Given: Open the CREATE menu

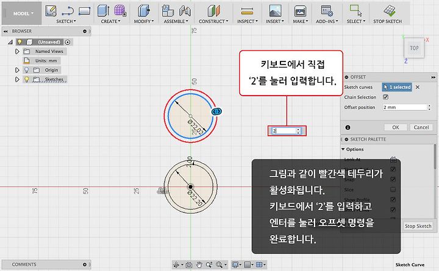Looking at the screenshot, I should pyautogui.click(x=110, y=21).
